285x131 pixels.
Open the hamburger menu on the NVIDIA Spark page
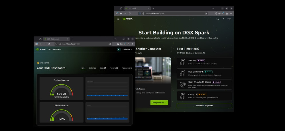pyautogui.click(x=118, y=19)
